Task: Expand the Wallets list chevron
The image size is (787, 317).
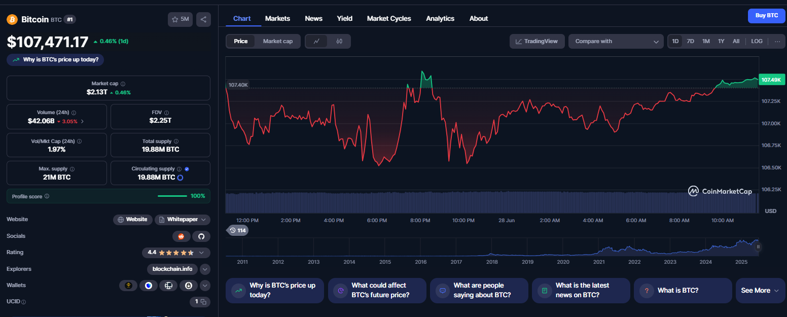Action: click(205, 286)
